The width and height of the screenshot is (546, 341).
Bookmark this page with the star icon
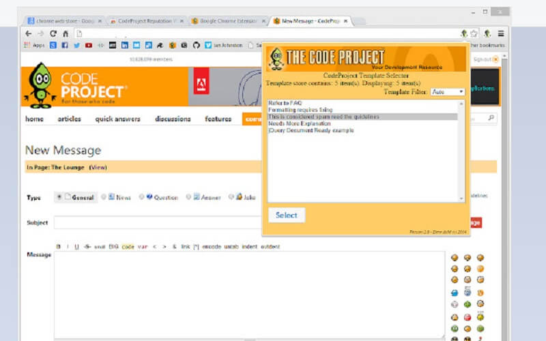(474, 33)
